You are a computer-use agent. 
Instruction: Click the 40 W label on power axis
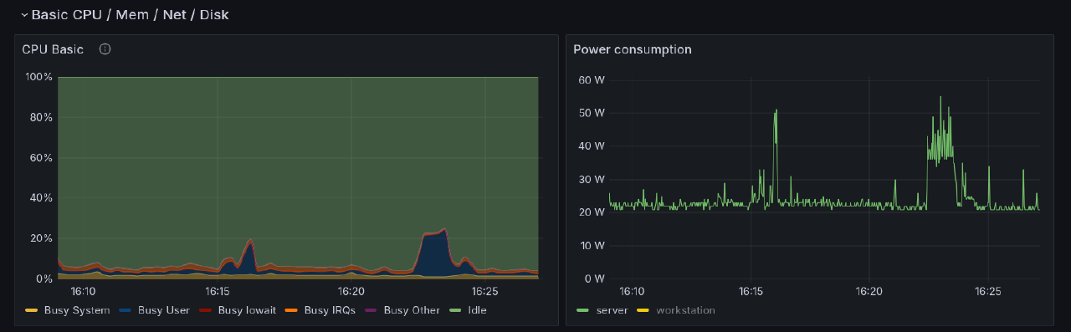click(592, 146)
